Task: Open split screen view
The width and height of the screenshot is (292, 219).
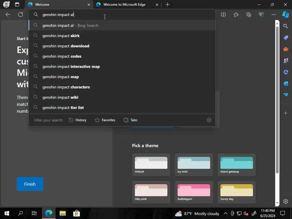Action: pyautogui.click(x=223, y=15)
